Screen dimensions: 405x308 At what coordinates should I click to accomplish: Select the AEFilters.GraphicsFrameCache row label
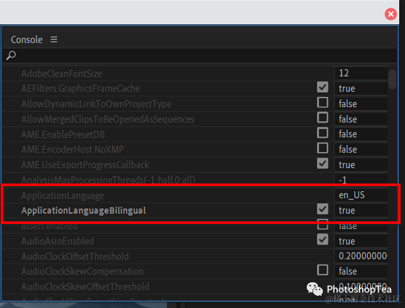pos(81,89)
